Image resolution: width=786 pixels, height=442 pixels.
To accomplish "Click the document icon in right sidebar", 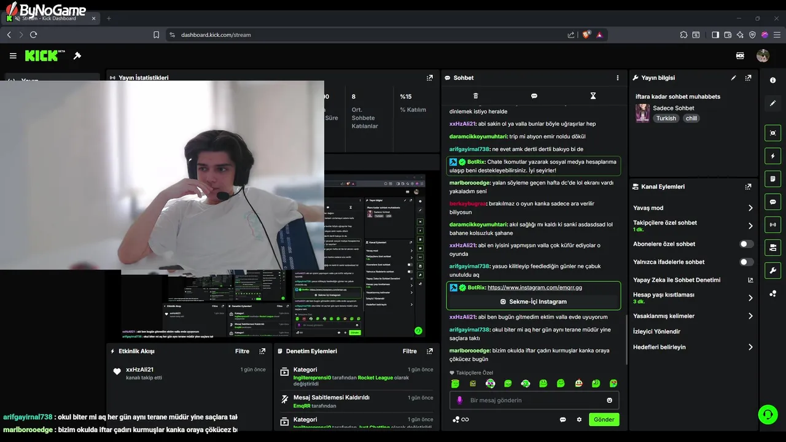I will click(x=772, y=179).
